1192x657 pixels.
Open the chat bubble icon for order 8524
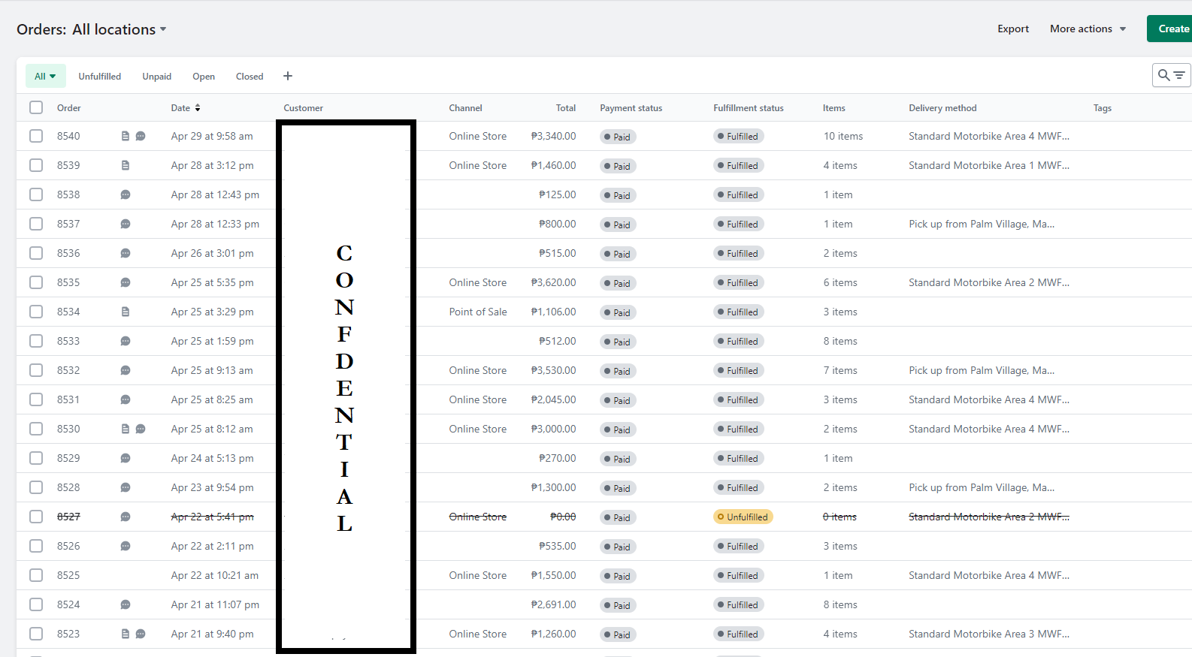click(x=126, y=604)
